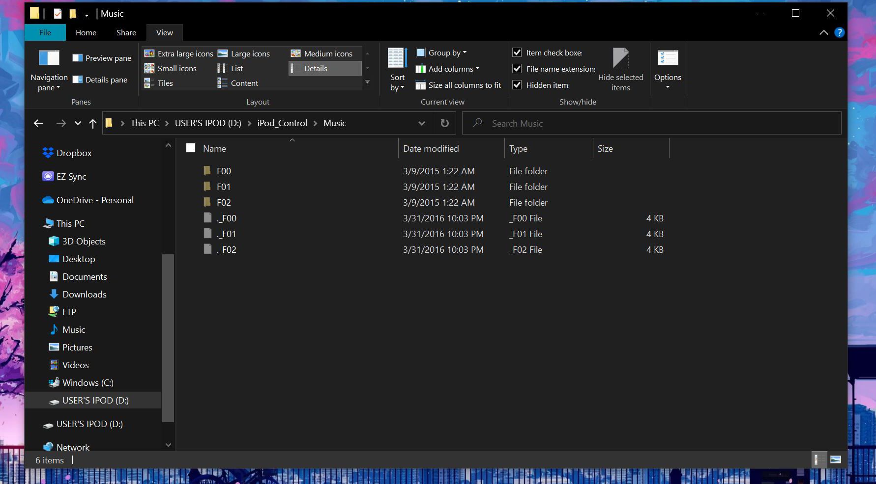Open the Add columns dropdown
The height and width of the screenshot is (484, 876).
pos(447,69)
